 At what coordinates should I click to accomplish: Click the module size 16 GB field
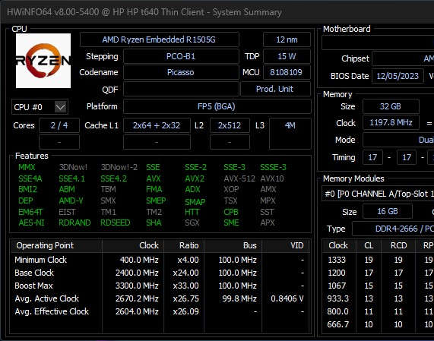click(388, 212)
